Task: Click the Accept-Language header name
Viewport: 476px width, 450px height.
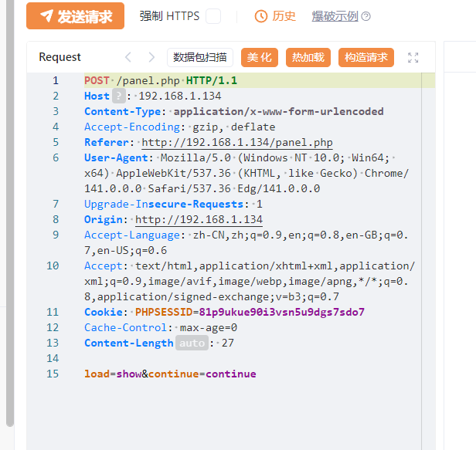Action: tap(132, 235)
